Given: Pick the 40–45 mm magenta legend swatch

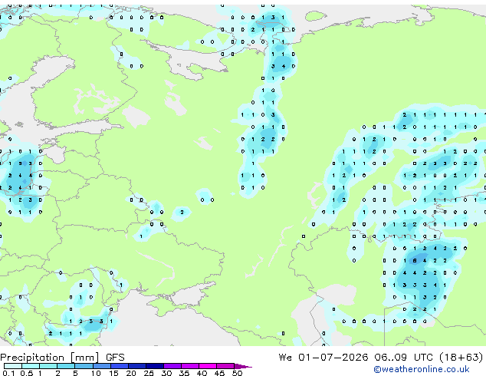Looking at the screenshot, I should click(x=208, y=366).
